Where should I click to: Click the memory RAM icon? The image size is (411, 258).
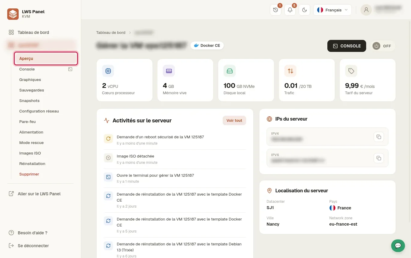click(x=169, y=71)
